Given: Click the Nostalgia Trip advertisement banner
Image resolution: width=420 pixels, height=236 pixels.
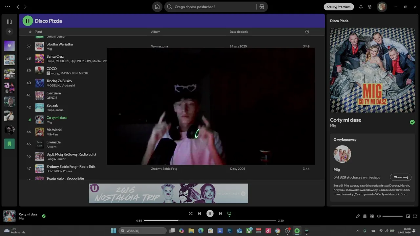Looking at the screenshot, I should tap(168, 193).
